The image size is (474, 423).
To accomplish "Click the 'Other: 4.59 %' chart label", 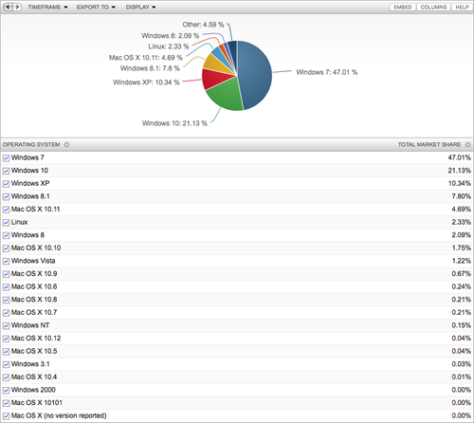I will click(203, 25).
